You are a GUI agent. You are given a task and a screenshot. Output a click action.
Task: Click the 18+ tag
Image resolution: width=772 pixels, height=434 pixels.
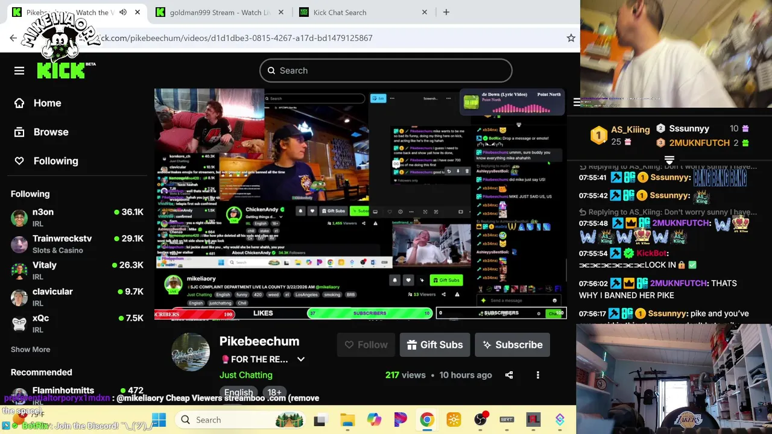pos(274,392)
